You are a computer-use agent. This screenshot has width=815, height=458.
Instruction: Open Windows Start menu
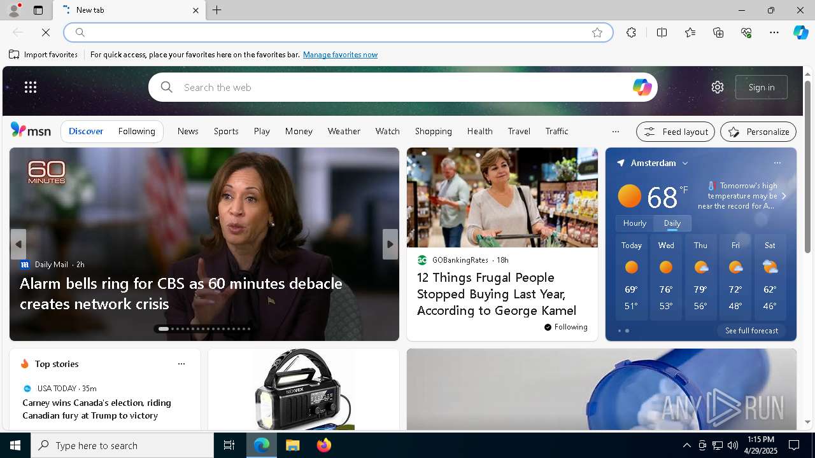pyautogui.click(x=15, y=445)
